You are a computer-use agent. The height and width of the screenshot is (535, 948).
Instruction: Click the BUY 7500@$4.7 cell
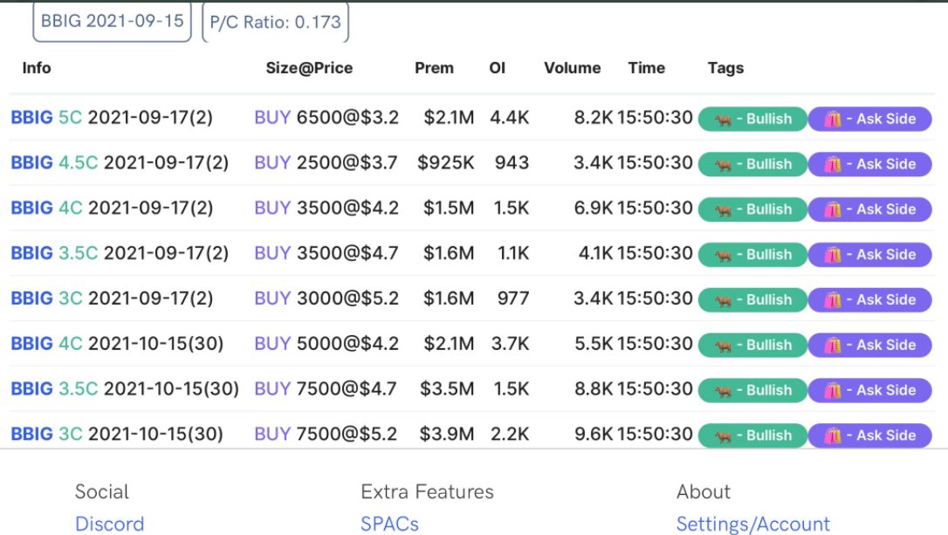[326, 388]
